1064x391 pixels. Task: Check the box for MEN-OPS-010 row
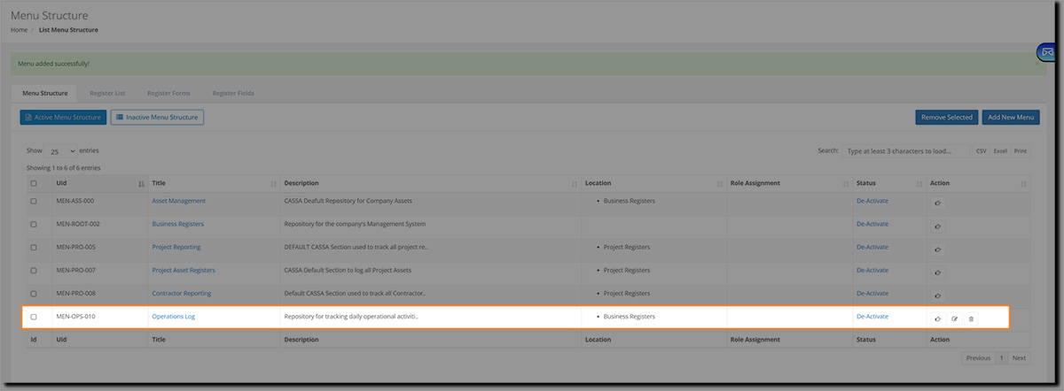click(x=34, y=317)
